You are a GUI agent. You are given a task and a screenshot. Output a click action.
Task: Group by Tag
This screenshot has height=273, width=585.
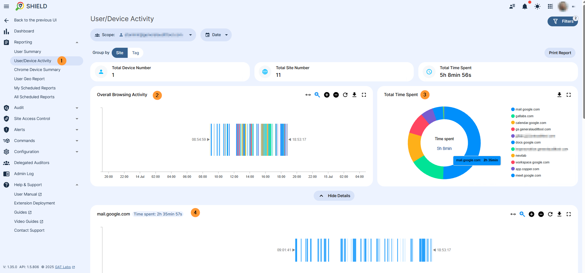135,53
